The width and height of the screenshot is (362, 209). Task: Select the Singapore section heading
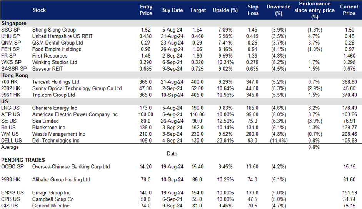tap(13, 23)
